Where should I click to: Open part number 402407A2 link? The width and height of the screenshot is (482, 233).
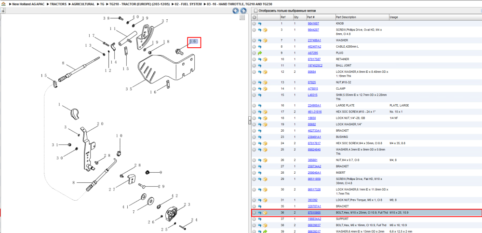click(314, 47)
